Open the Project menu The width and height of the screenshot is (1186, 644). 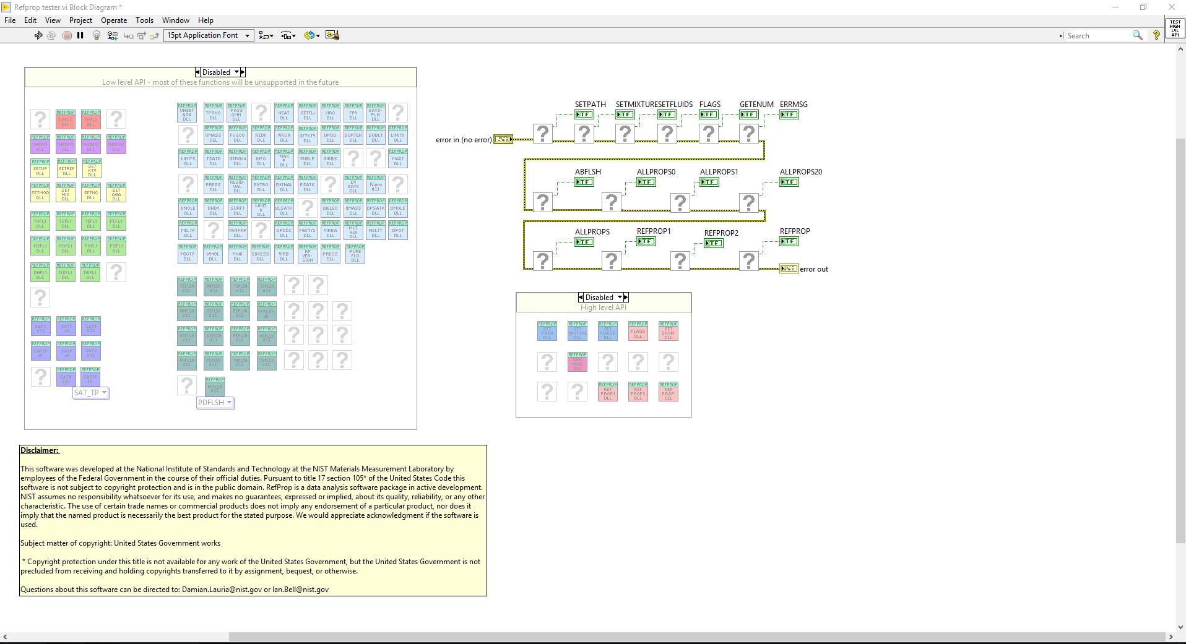80,20
